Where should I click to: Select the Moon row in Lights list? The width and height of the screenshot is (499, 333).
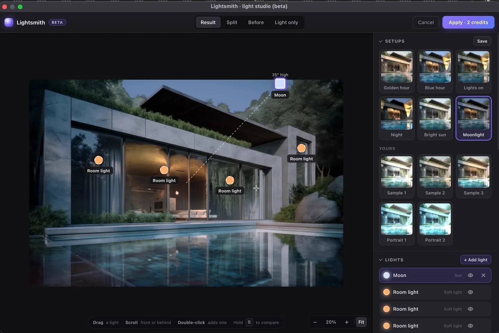(435, 275)
